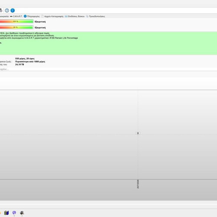217x217 pixels.
Task: Open the Προειδοποιήσεις tab
Action: 97,16
